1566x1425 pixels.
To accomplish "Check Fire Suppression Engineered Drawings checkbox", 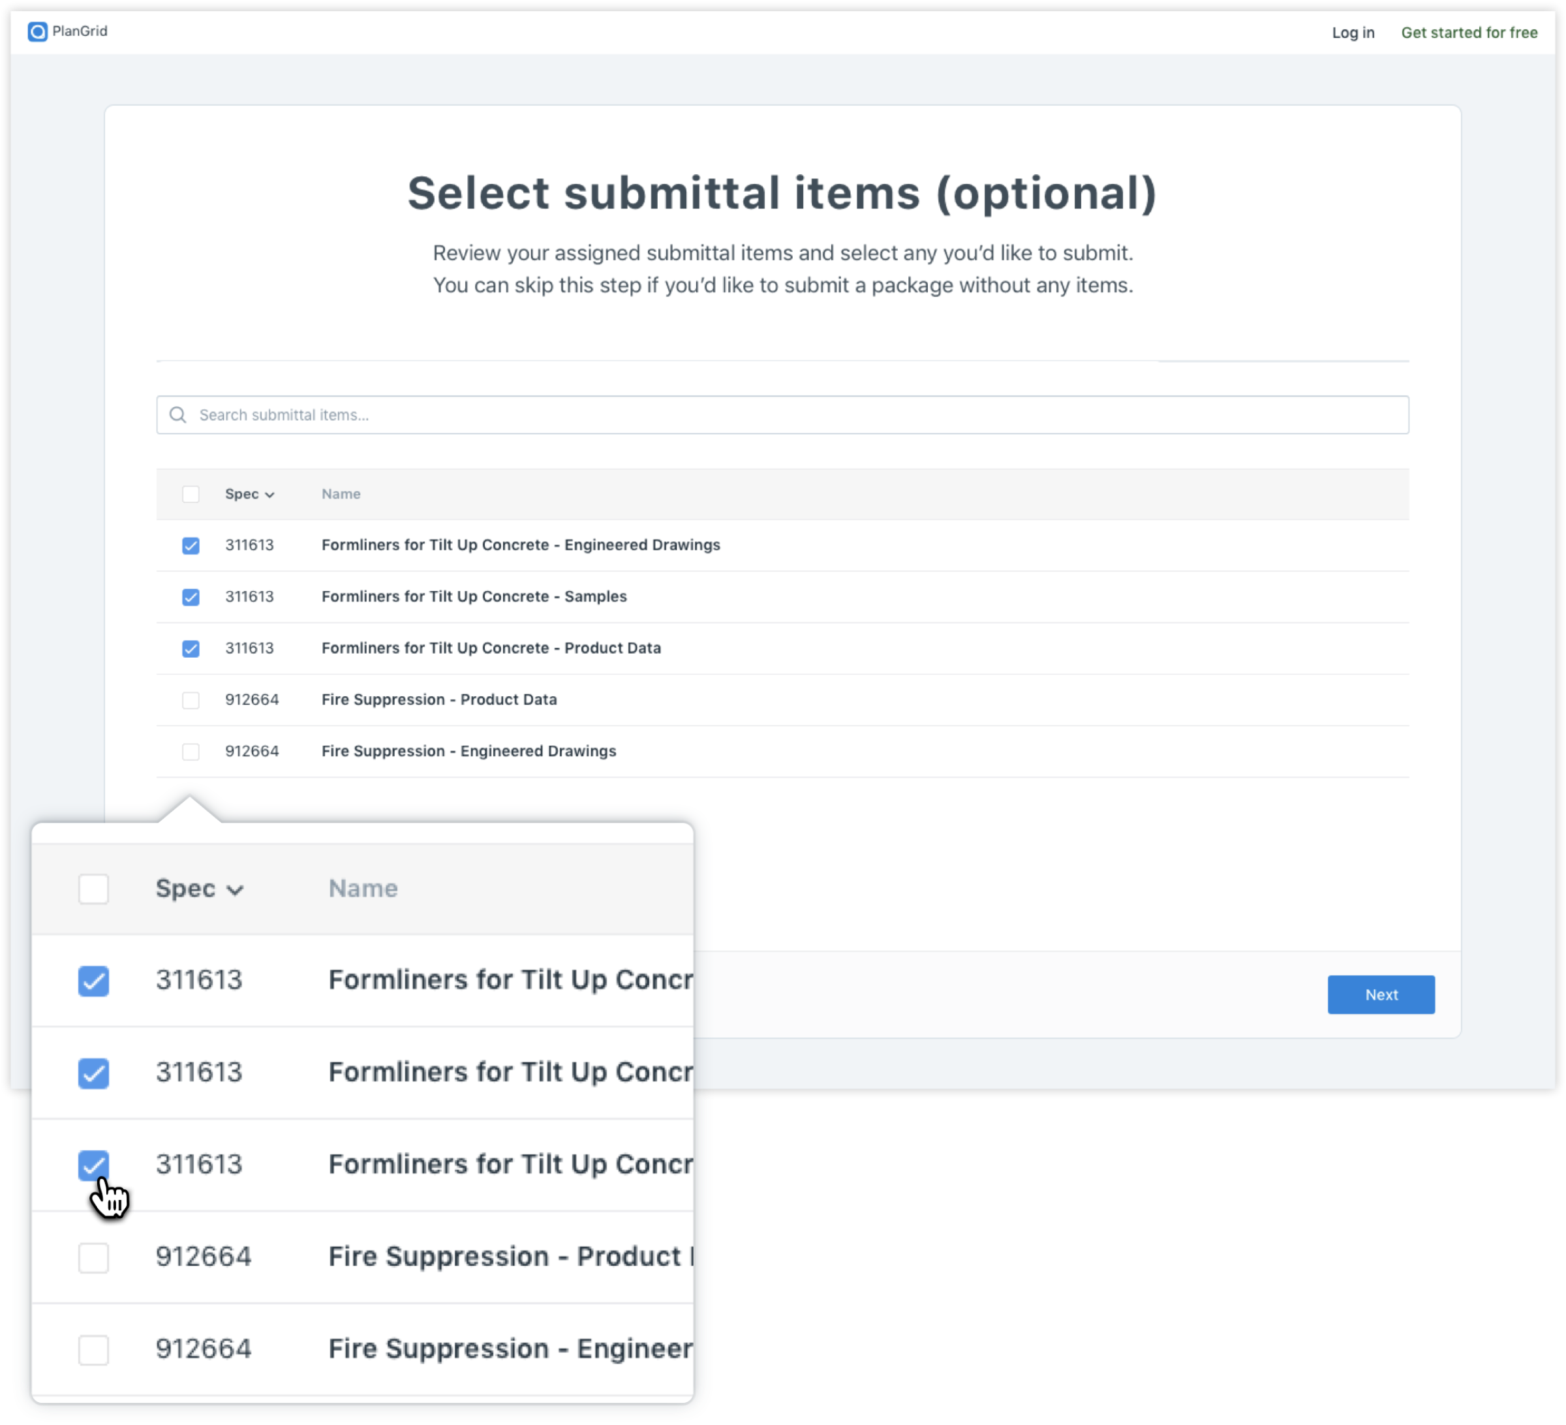I will pos(191,751).
